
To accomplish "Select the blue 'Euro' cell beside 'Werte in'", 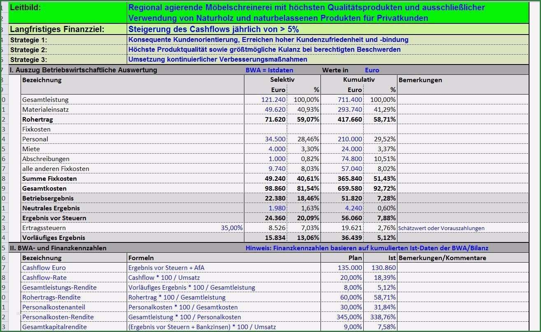I will pos(372,70).
